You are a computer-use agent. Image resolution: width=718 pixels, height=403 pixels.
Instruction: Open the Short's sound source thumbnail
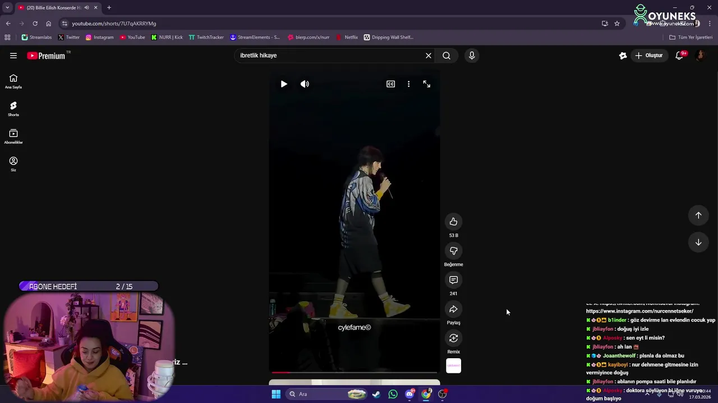(x=453, y=365)
